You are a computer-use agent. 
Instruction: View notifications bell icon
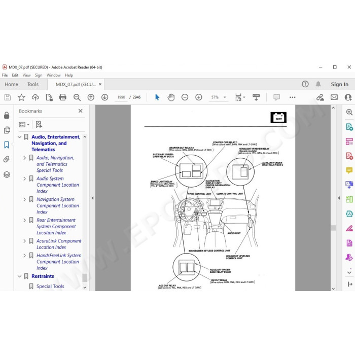318,84
